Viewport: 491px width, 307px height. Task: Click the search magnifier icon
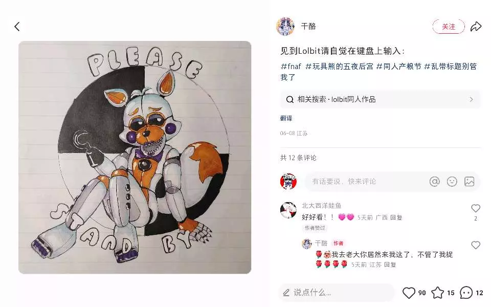tap(290, 100)
